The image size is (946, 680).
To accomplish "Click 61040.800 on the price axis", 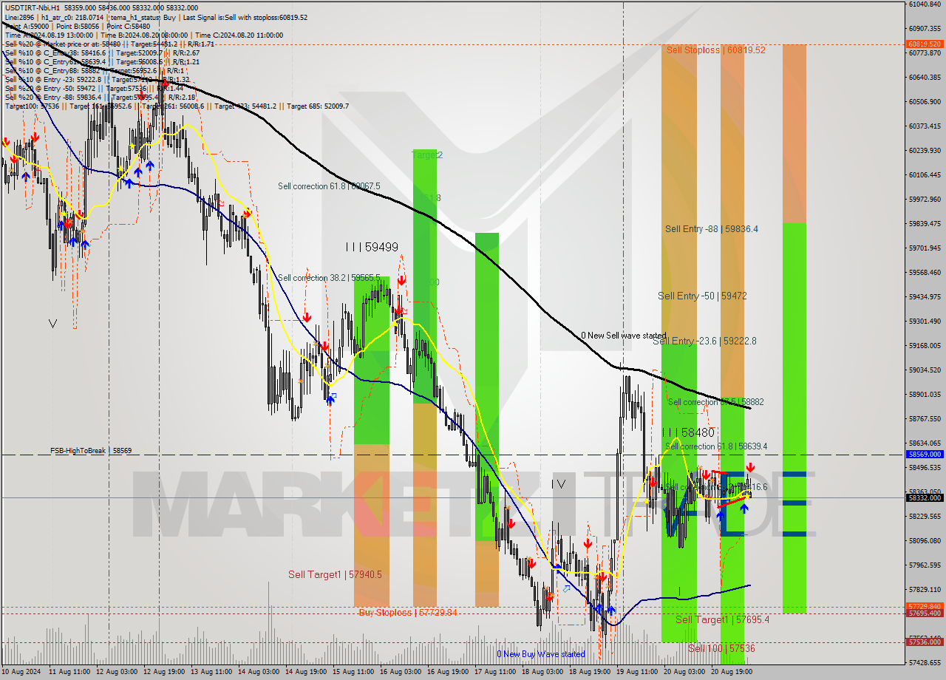I will click(925, 4).
